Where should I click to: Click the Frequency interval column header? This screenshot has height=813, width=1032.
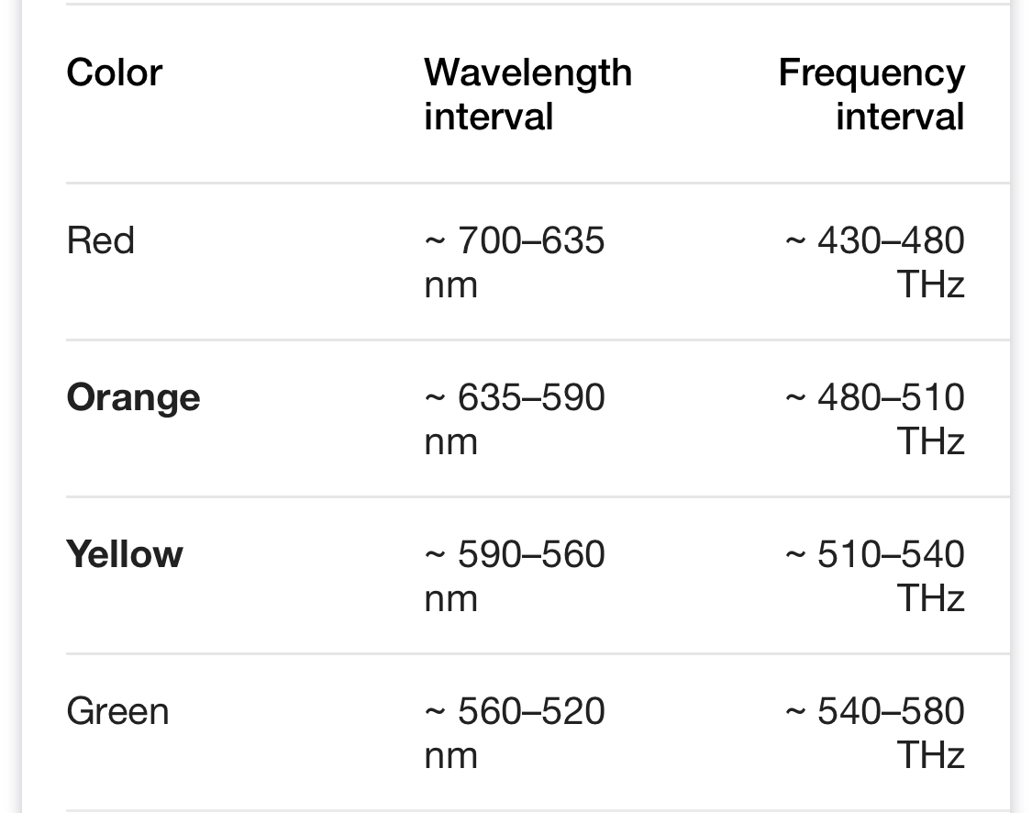tap(871, 95)
